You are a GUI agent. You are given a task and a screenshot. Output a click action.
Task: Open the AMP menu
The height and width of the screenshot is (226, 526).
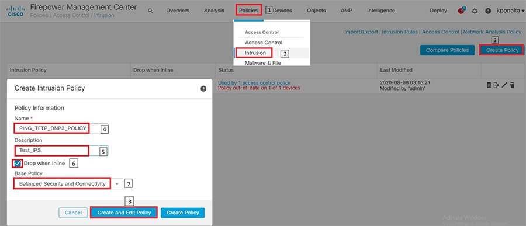346,11
